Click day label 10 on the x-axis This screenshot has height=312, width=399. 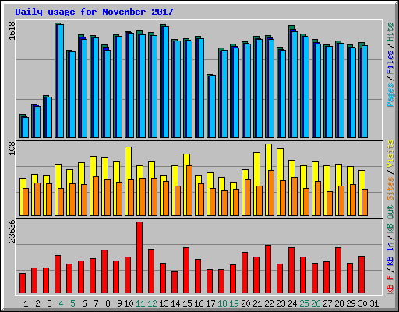pos(129,303)
